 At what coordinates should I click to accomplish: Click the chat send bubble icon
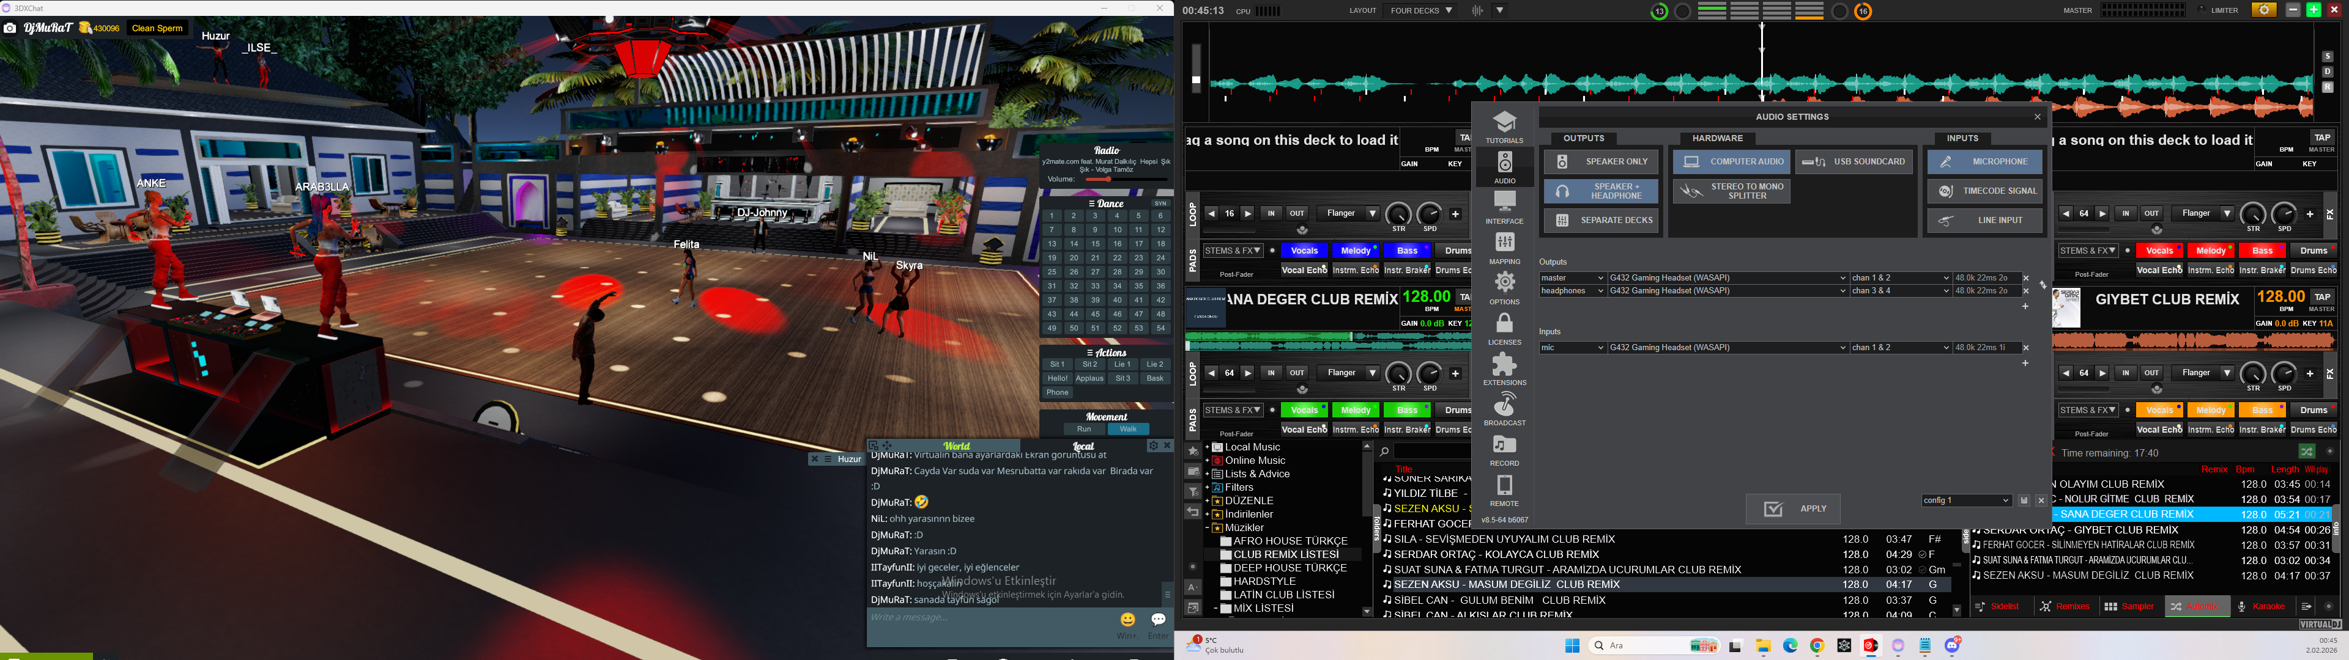1158,619
